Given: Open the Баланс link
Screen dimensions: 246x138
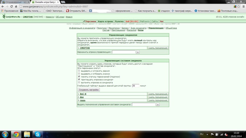Looking at the screenshot, I should 125,28.
